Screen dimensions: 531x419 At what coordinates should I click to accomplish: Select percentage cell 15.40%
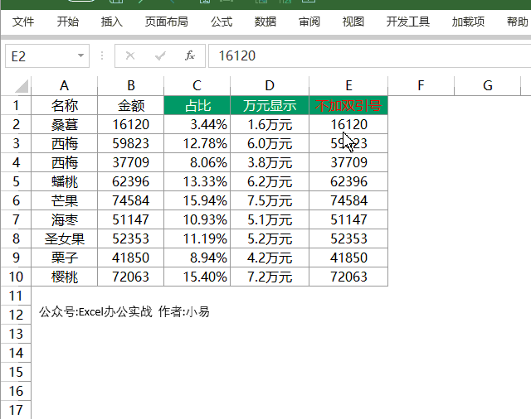[x=197, y=277]
